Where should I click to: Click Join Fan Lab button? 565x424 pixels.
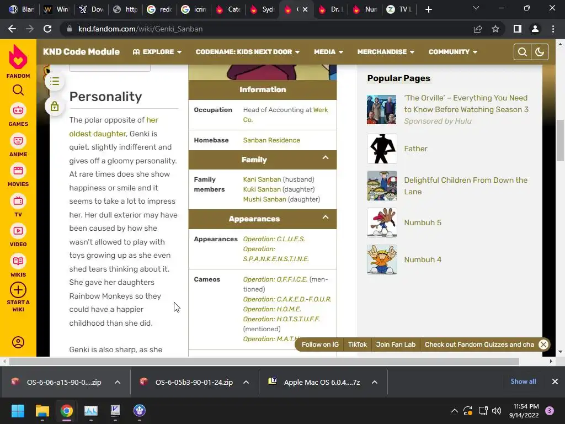tap(396, 344)
